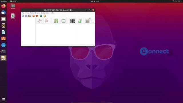Launch Rhythmbox from the dock
The image size is (183, 103).
click(3, 25)
